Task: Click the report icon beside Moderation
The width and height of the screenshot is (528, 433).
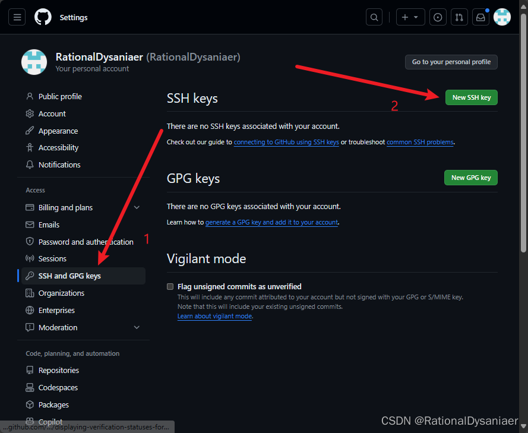Action: [30, 327]
